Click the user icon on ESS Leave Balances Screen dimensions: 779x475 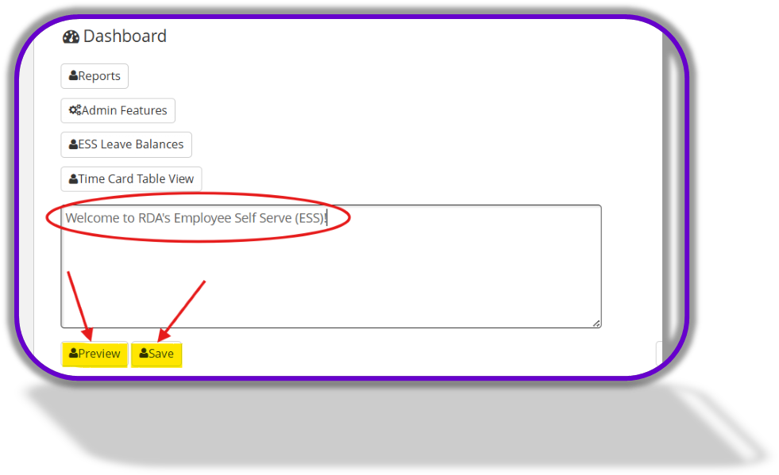pyautogui.click(x=74, y=144)
